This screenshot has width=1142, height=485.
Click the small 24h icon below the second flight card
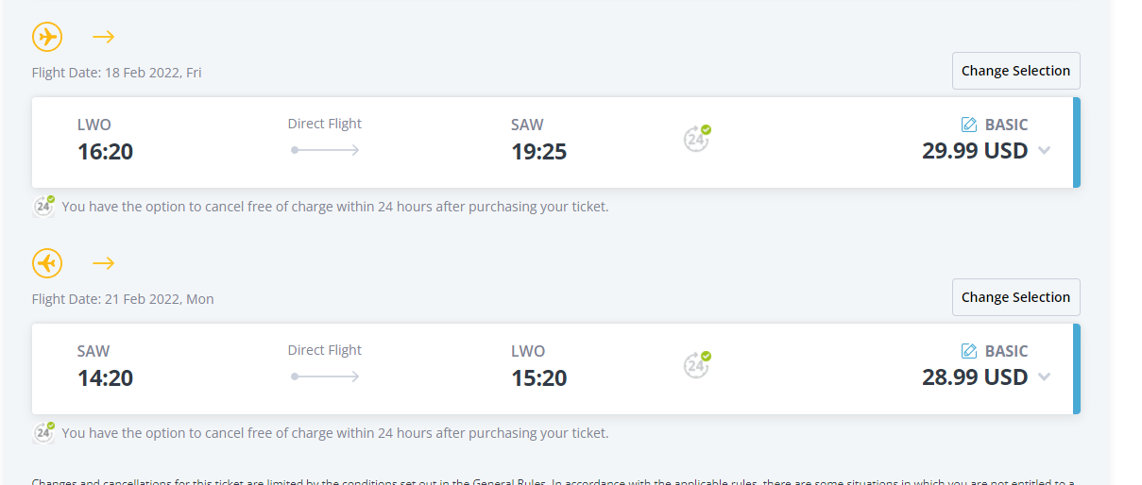(44, 432)
